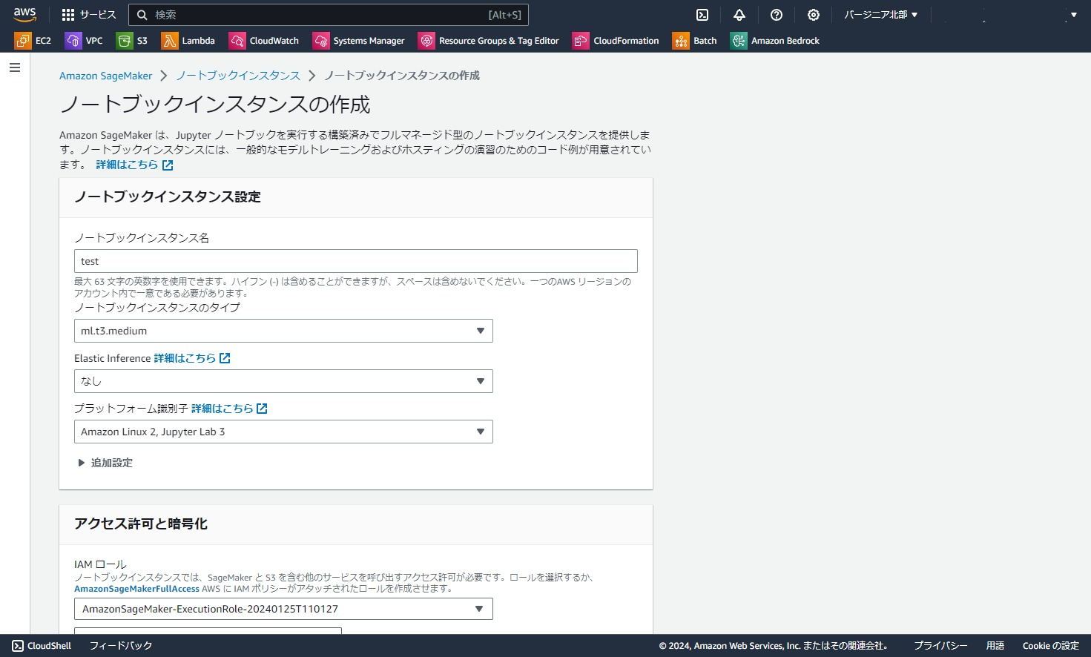Viewport: 1091px width, 657px height.
Task: Open the ml.t3.medium instance type dropdown
Action: 283,331
